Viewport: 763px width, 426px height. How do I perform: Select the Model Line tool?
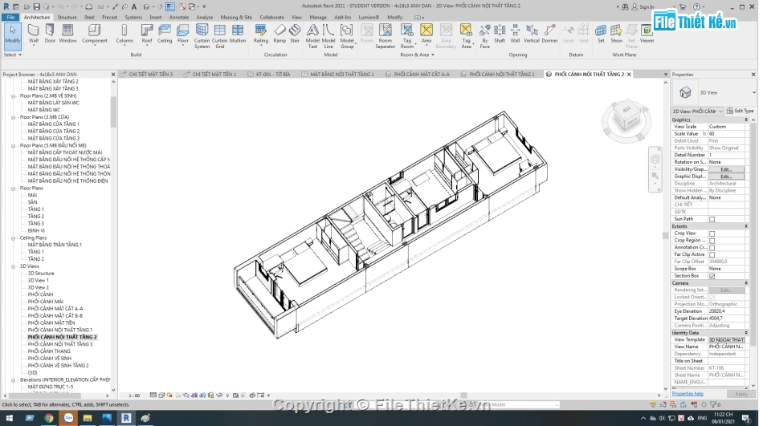[x=328, y=36]
